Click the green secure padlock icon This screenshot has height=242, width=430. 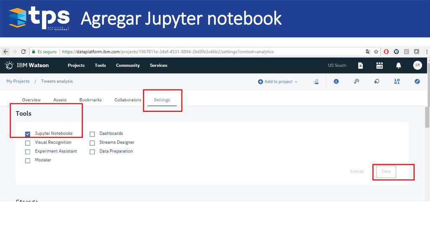(x=34, y=52)
